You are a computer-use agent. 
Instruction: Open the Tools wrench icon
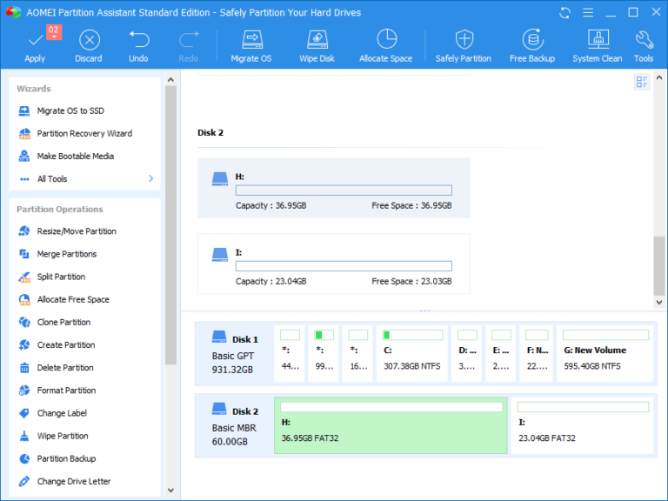[644, 40]
